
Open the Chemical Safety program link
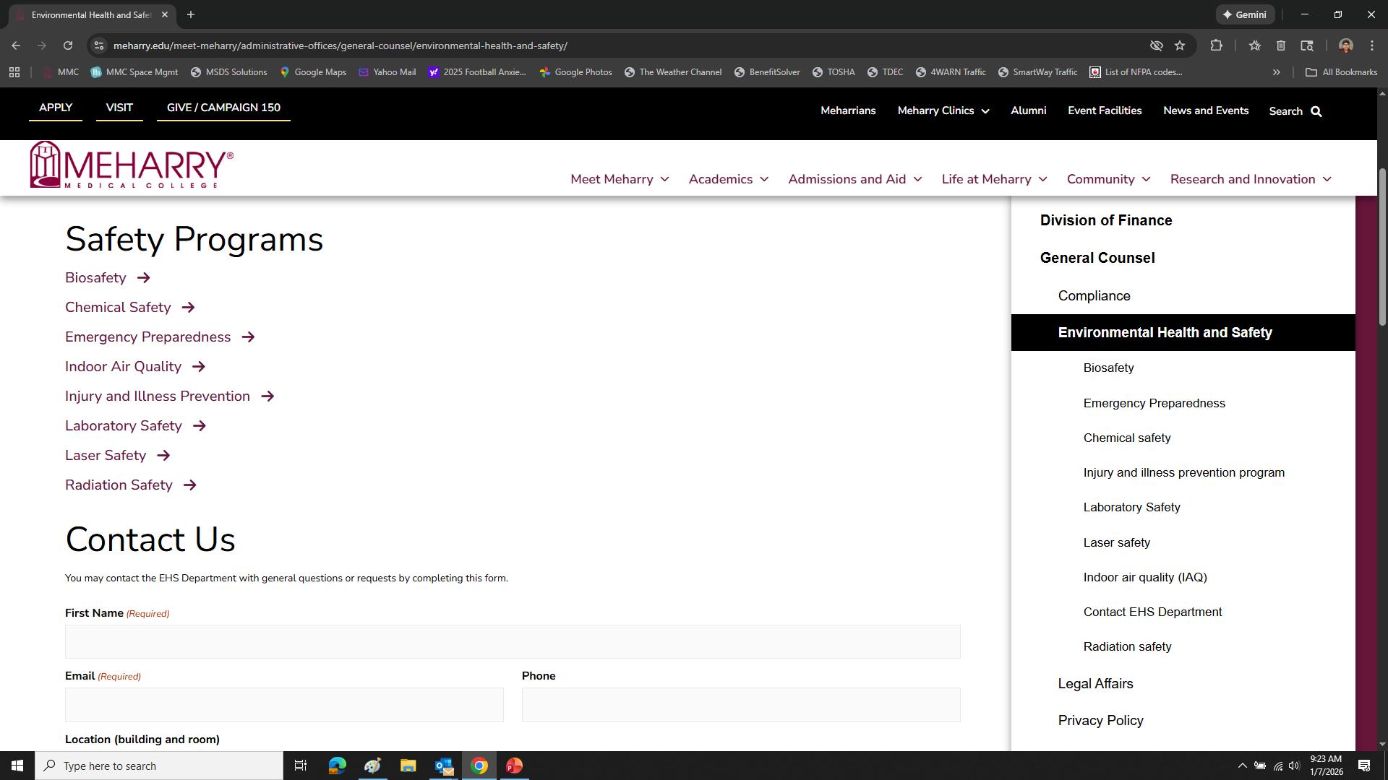pos(118,308)
